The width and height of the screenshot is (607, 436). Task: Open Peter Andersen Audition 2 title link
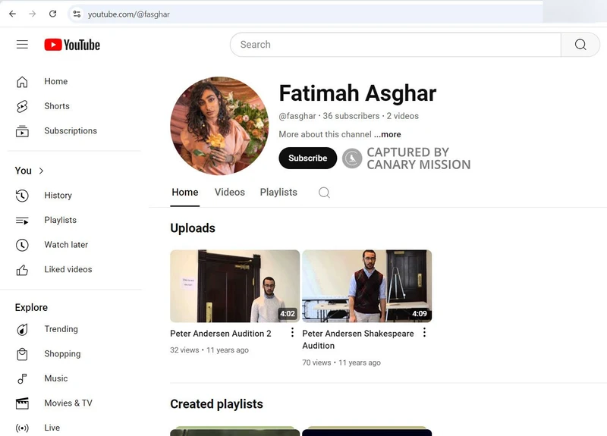click(221, 334)
